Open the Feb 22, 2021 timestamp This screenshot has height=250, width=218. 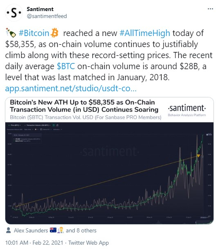48,243
